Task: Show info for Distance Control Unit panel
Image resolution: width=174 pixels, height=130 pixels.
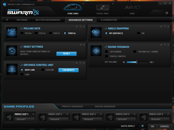Action: (x=84, y=63)
